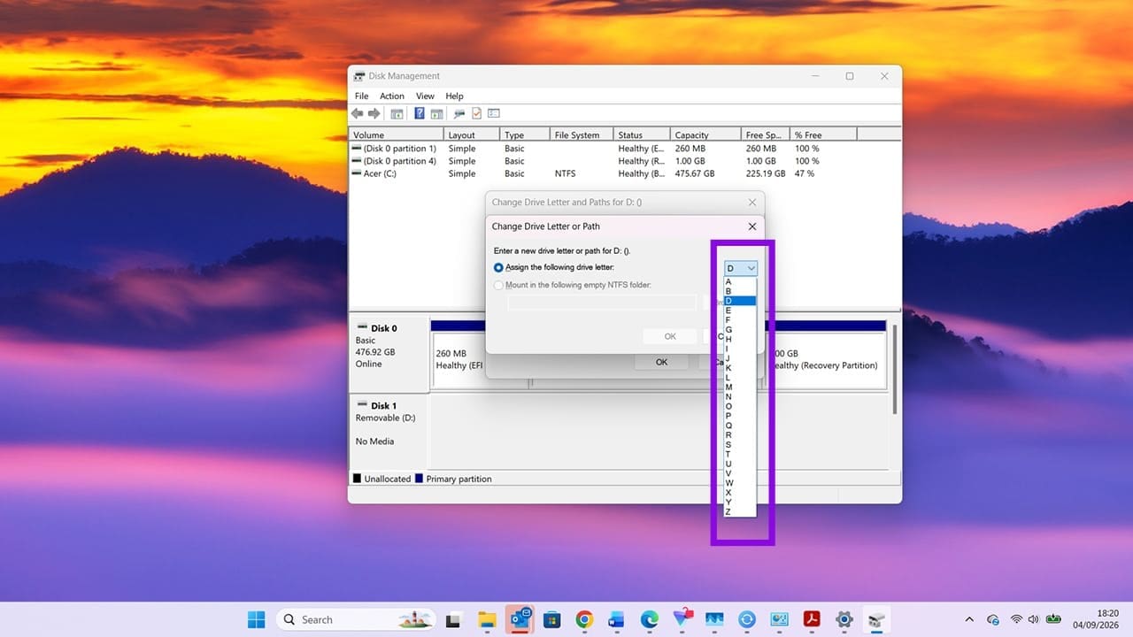Open Outlook from the taskbar
Screen dimensions: 1133x637
519,619
